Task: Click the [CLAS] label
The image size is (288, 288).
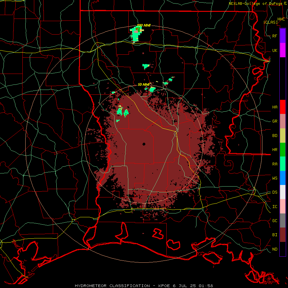Action: 270,22
